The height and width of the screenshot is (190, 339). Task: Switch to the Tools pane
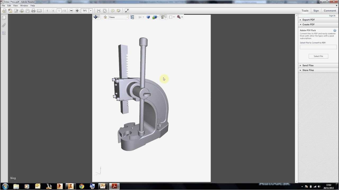(305, 11)
